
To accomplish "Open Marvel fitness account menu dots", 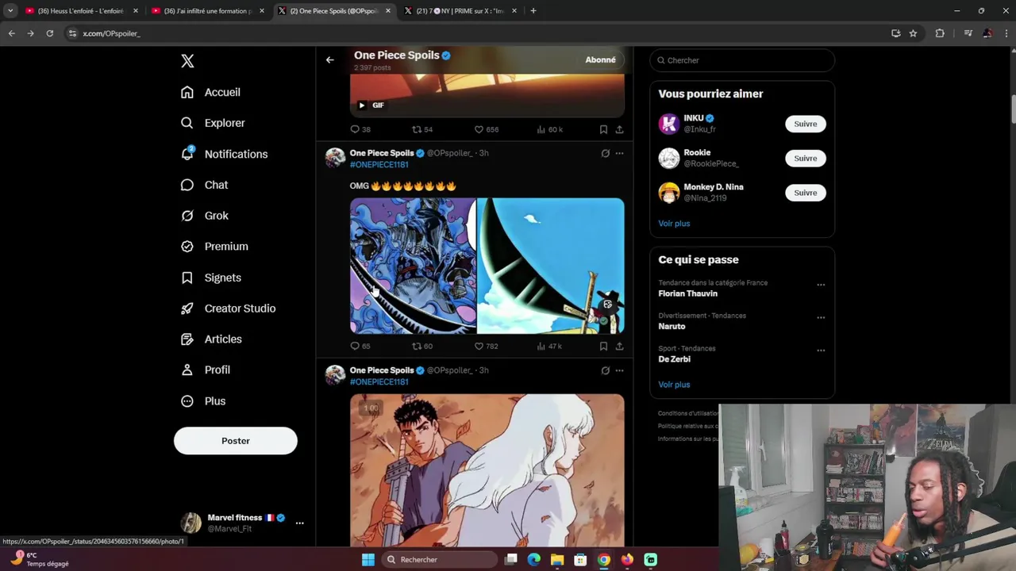I will (x=299, y=523).
